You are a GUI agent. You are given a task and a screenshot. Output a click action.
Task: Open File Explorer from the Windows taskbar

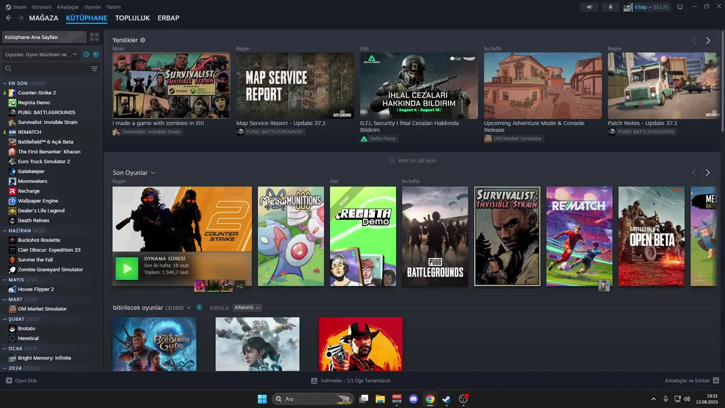point(380,399)
